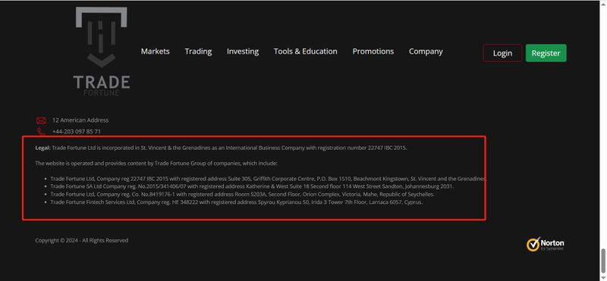Click the 'Legal:' paragraph about St. Vincent incorporation

tap(221, 148)
